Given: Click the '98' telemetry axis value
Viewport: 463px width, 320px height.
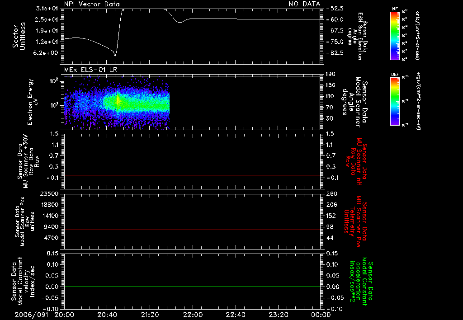Looking at the screenshot, I should (330, 227).
